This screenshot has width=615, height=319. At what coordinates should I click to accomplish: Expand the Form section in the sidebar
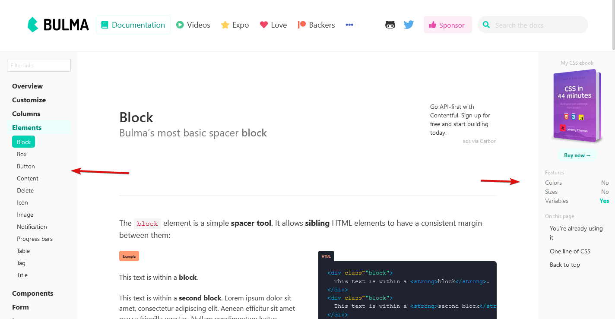[20, 307]
